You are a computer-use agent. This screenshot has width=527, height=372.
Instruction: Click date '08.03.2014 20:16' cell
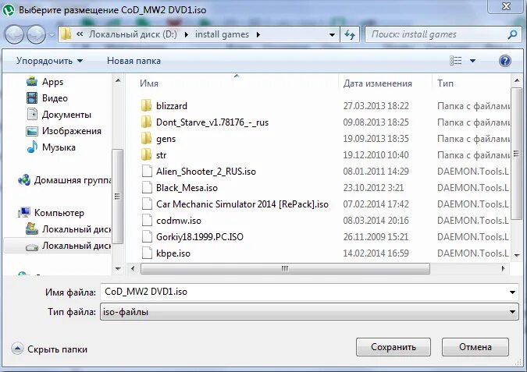click(x=376, y=221)
